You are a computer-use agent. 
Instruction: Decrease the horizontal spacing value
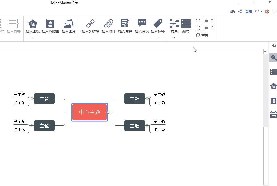[212, 22]
